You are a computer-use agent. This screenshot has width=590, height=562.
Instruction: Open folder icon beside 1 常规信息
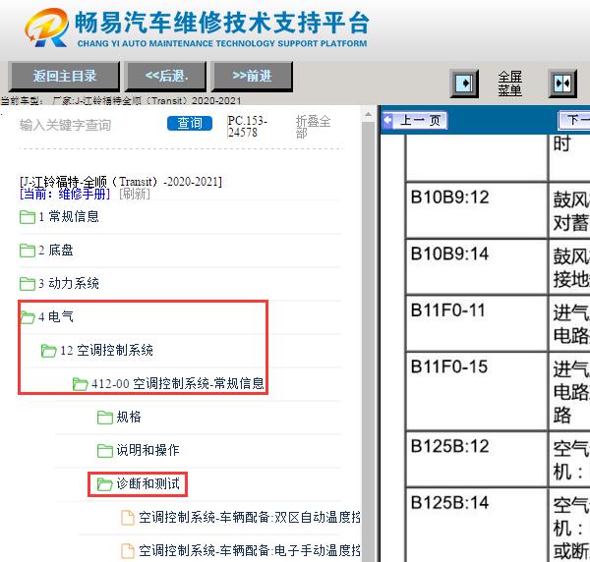(28, 217)
